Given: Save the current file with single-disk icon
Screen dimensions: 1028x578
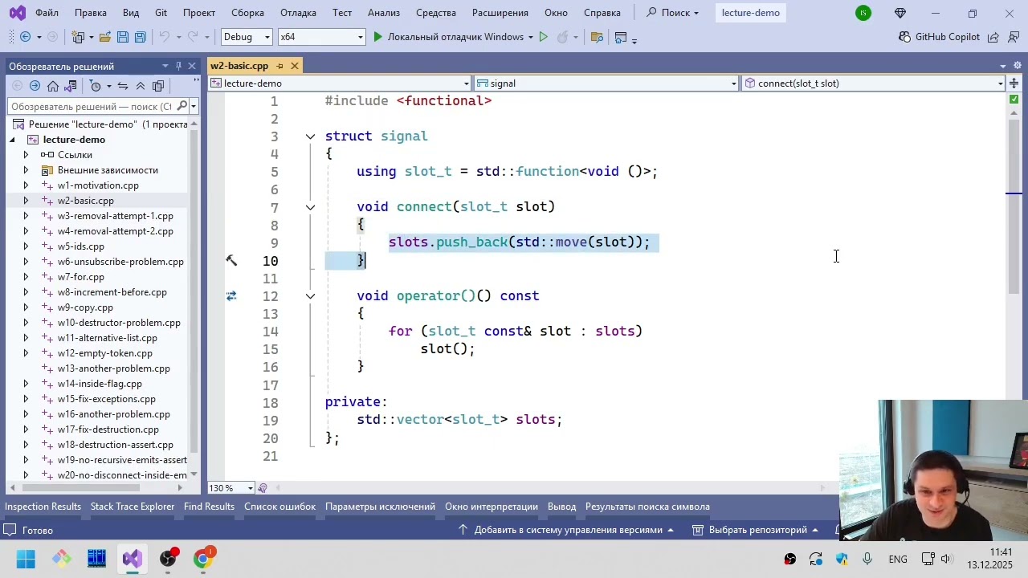Looking at the screenshot, I should click(x=123, y=37).
